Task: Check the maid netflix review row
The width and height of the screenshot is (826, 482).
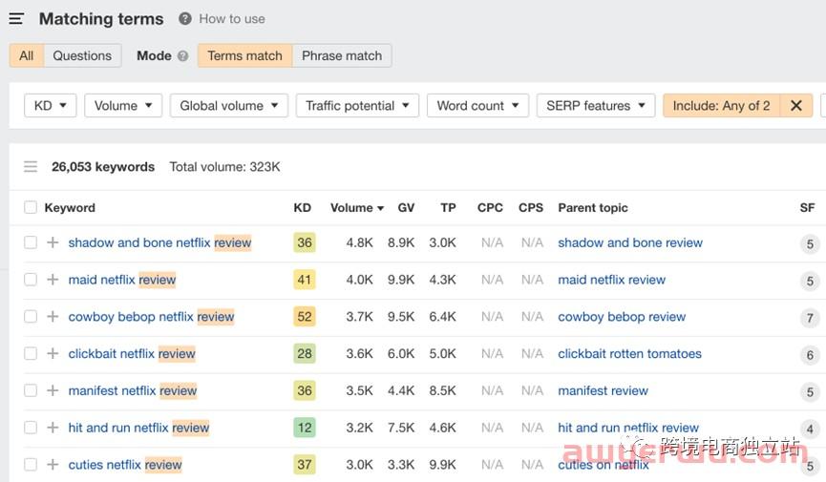Action: point(31,280)
